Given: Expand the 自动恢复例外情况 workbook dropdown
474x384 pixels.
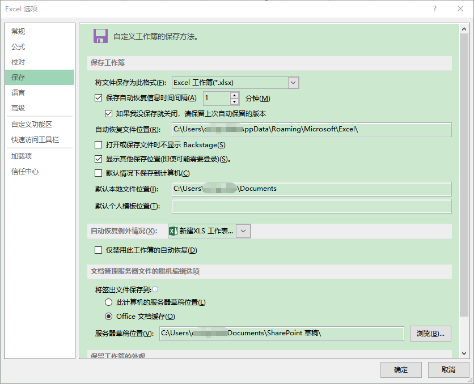Looking at the screenshot, I should pyautogui.click(x=243, y=231).
